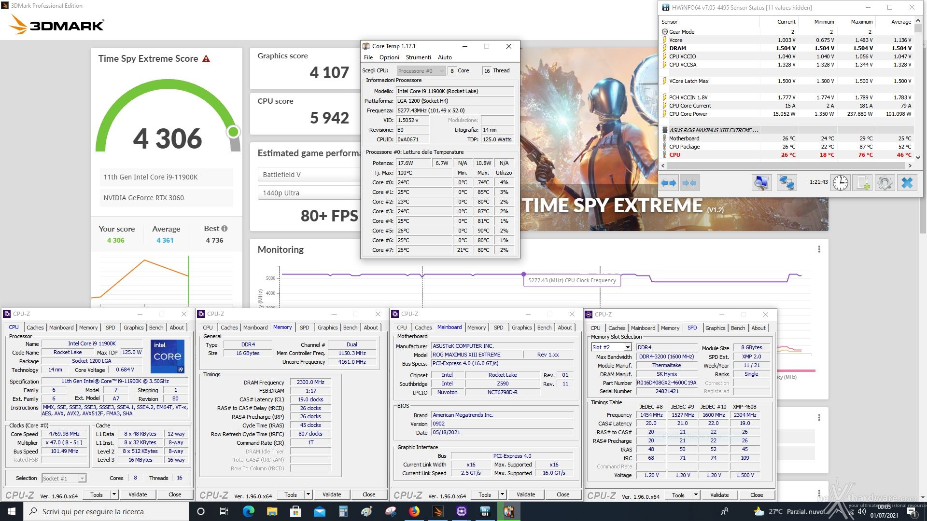927x521 pixels.
Task: Click HWiNFO blue X close sensors icon
Action: pyautogui.click(x=907, y=183)
